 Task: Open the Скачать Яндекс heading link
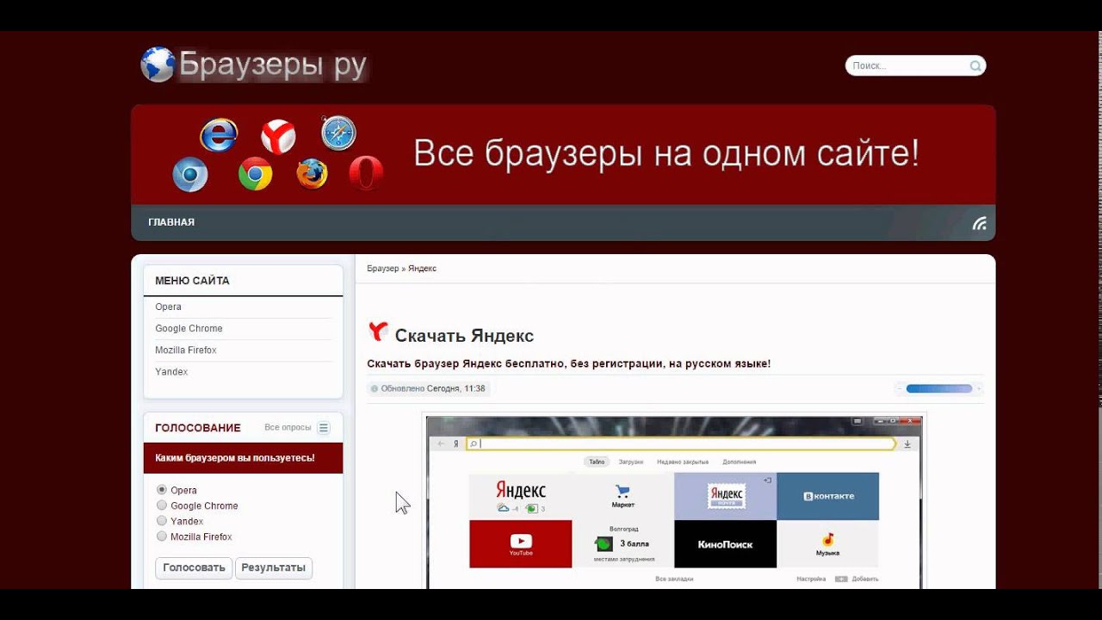tap(464, 336)
